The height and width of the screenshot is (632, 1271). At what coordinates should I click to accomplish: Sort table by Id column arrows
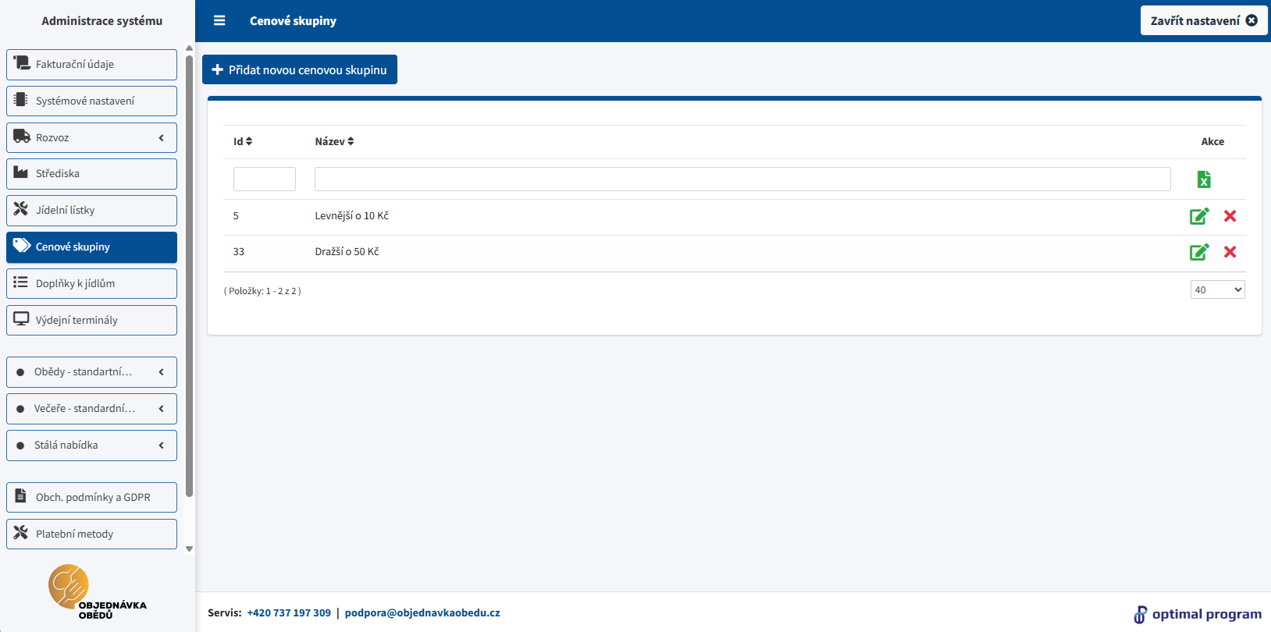[x=248, y=141]
